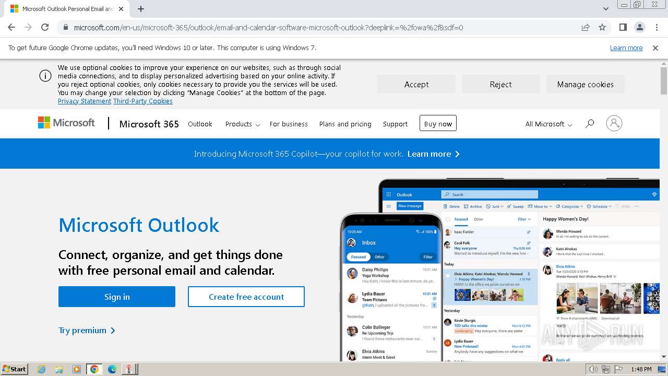This screenshot has width=668, height=376.
Task: Open Plans and pricing menu item
Action: (x=345, y=124)
